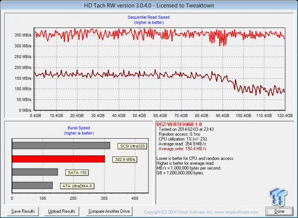Screen dimensions: 298x218
Task: Click the Sequential Read Speed heading
Action: pos(149,17)
